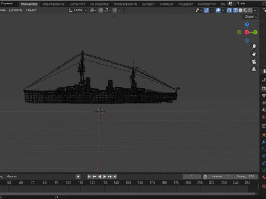The height and width of the screenshot is (199, 266).
Task: Open the Справка menu
Action: click(x=7, y=3)
